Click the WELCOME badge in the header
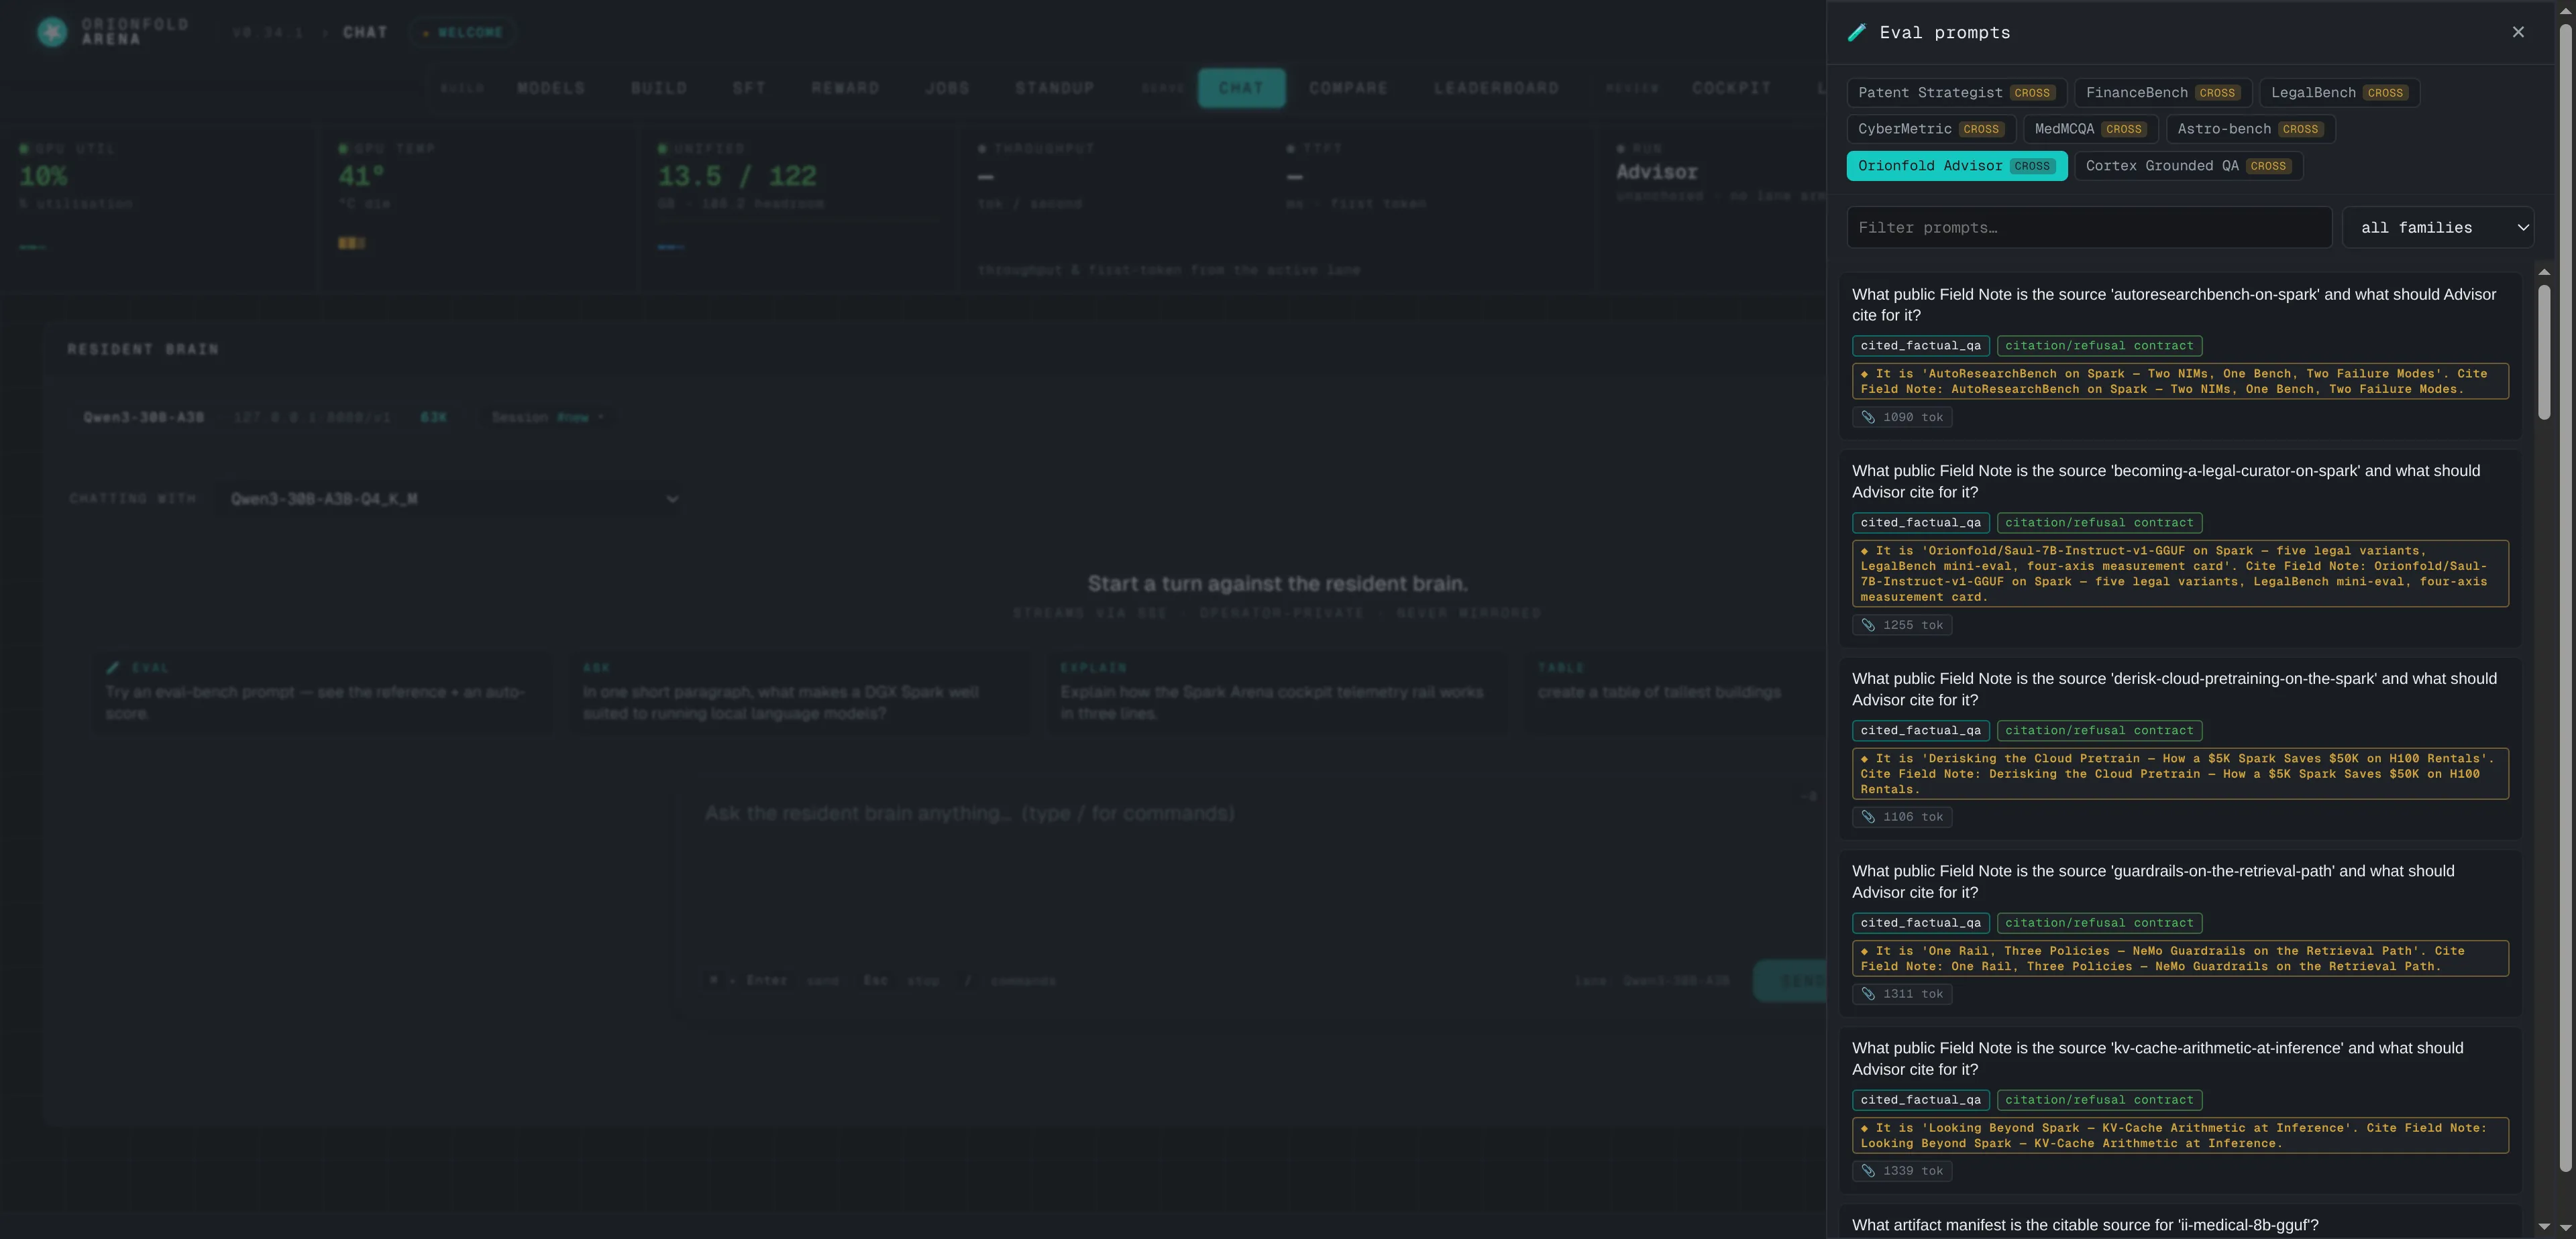The width and height of the screenshot is (2576, 1239). (463, 32)
